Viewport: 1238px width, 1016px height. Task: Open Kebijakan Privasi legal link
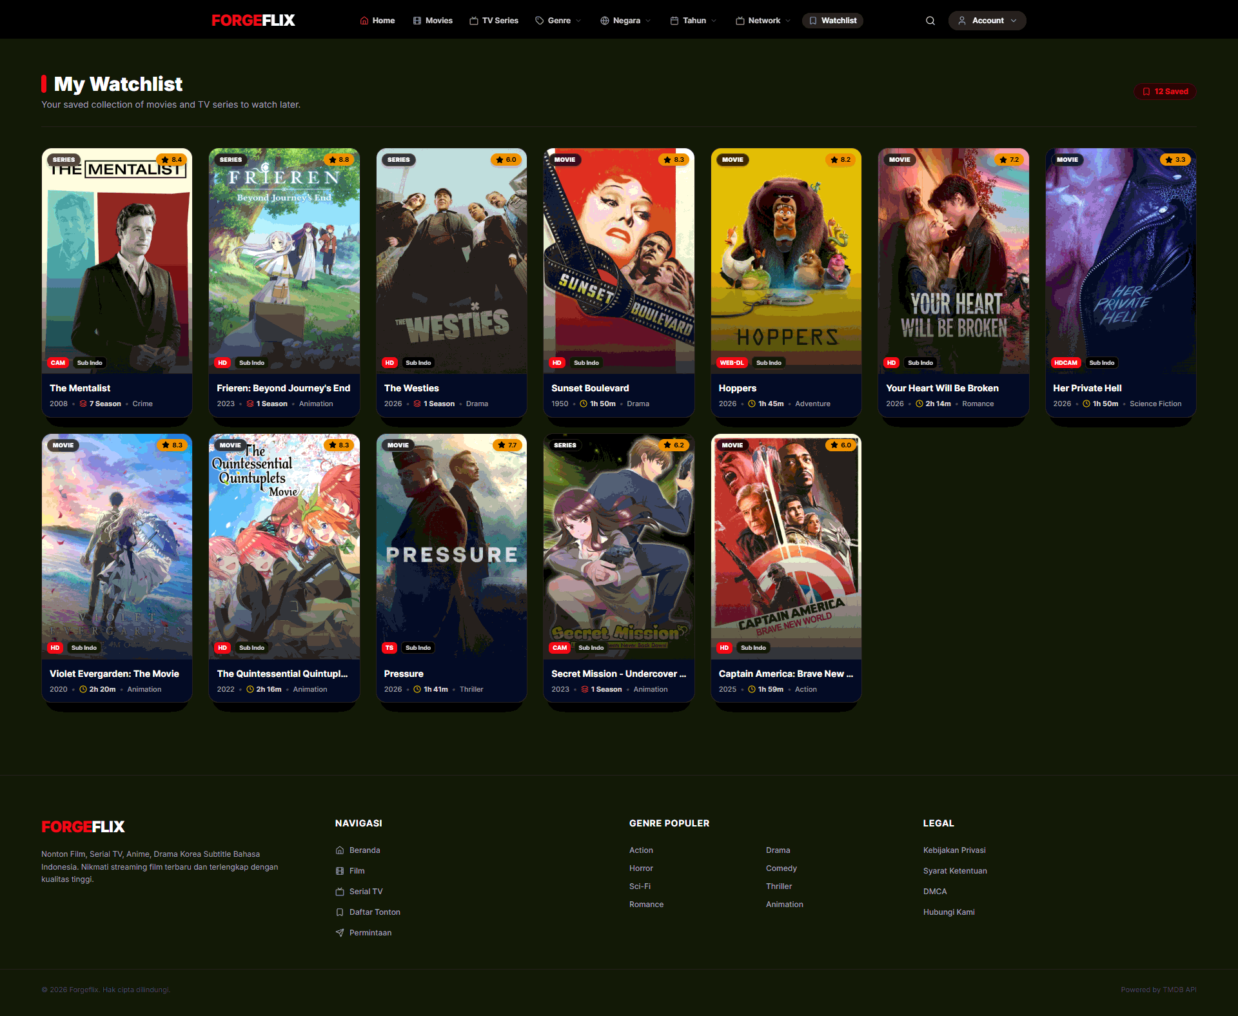(x=954, y=850)
